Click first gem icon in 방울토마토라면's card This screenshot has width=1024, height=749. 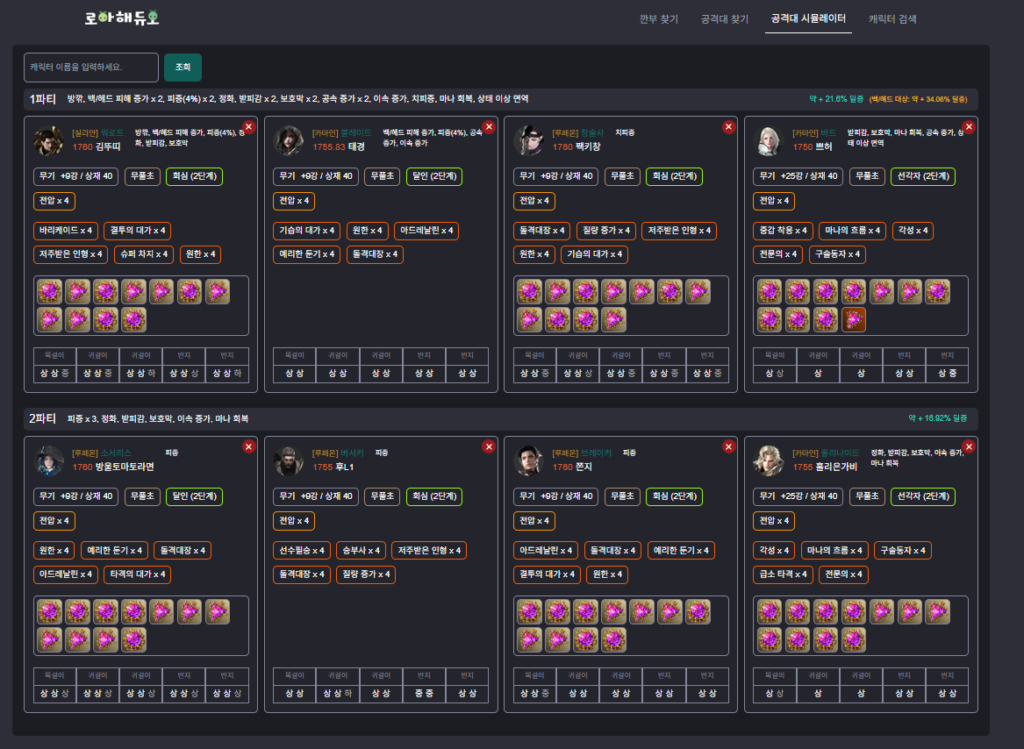point(49,611)
